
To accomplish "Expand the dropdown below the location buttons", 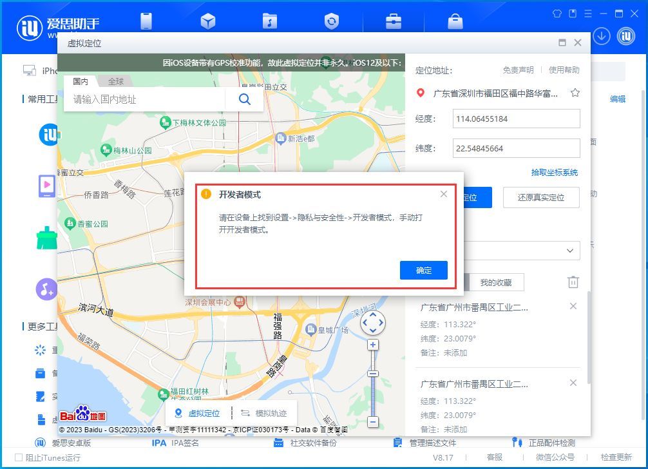I will point(570,251).
